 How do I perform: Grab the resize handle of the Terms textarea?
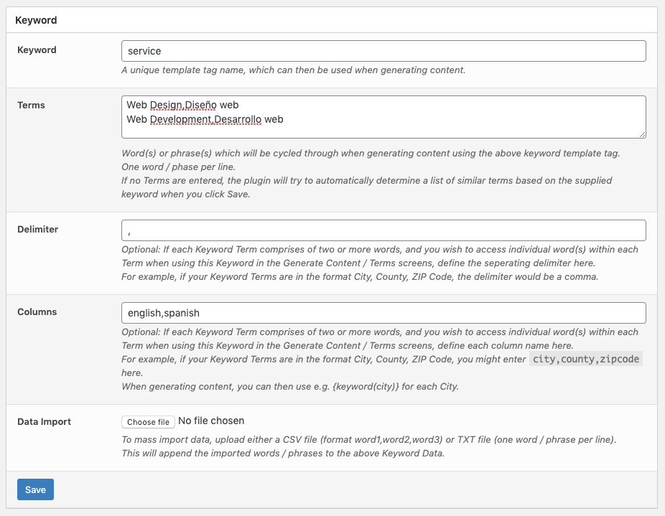click(642, 134)
